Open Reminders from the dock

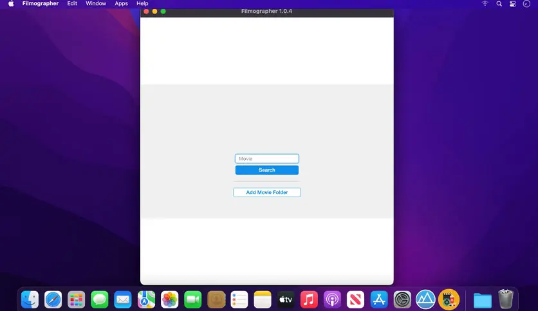coord(239,299)
